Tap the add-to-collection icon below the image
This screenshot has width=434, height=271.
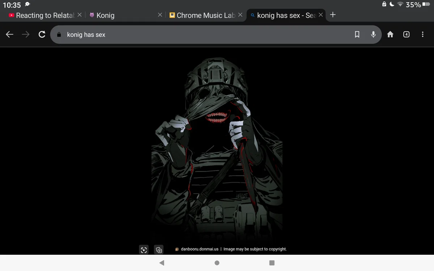tap(159, 250)
